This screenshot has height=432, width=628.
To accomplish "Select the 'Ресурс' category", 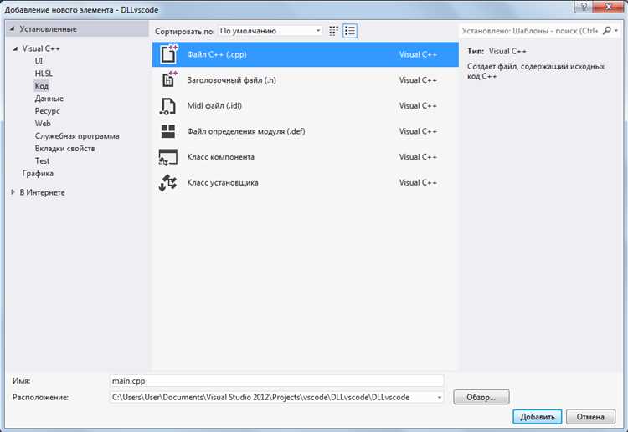I will [x=47, y=111].
